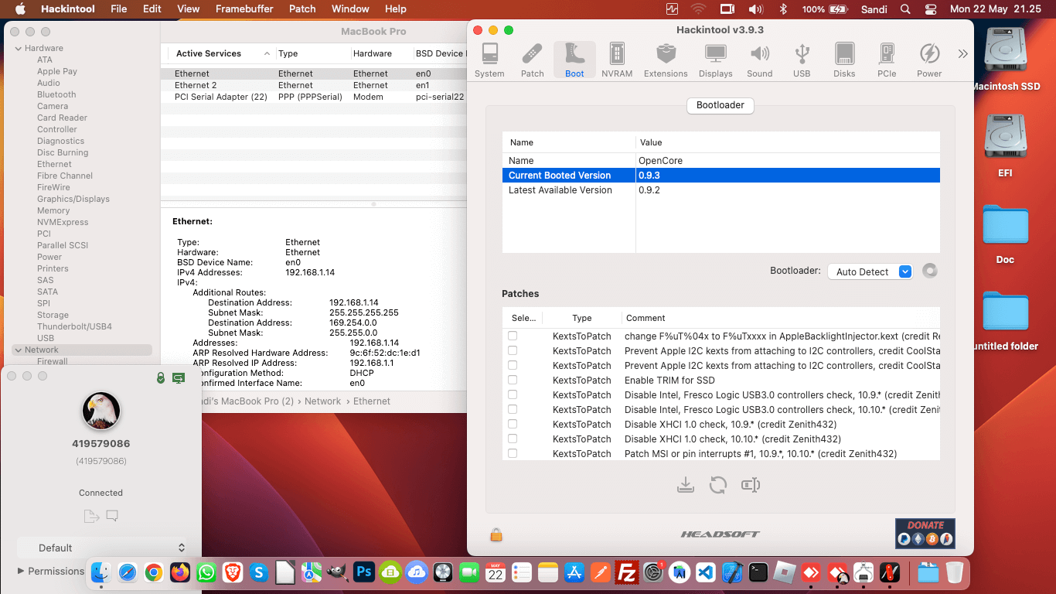Viewport: 1056px width, 594px height.
Task: Select the Latest Available Version row
Action: click(x=560, y=190)
